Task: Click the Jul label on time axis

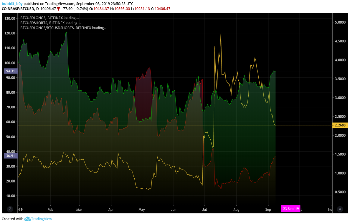Action: [x=204, y=210]
